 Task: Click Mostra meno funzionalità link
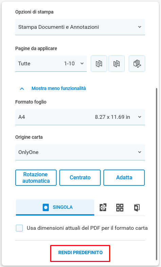(x=59, y=88)
